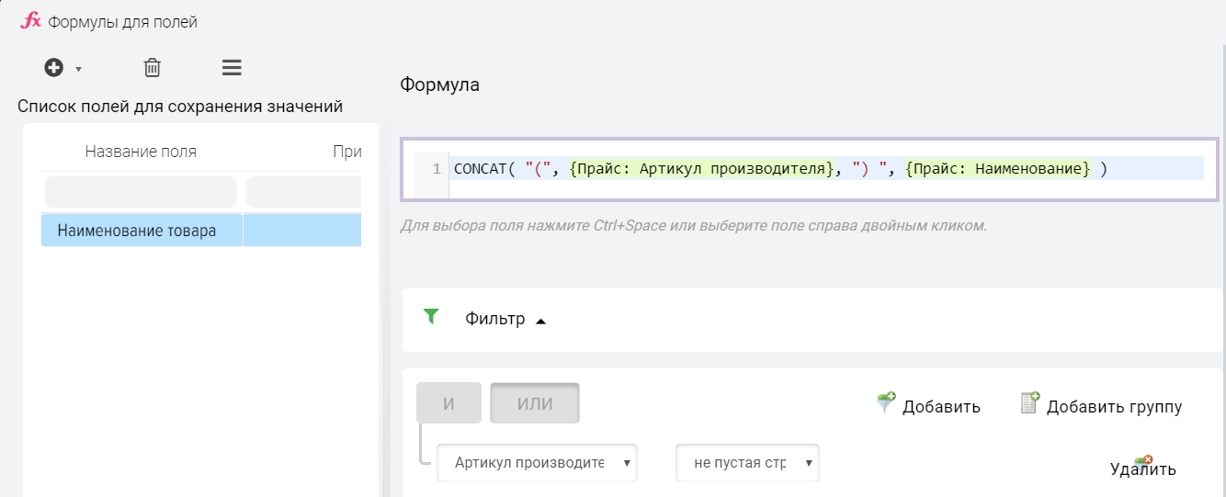Toggle the ИЛИ logical operator
Screen dimensions: 1226x497
click(x=534, y=403)
